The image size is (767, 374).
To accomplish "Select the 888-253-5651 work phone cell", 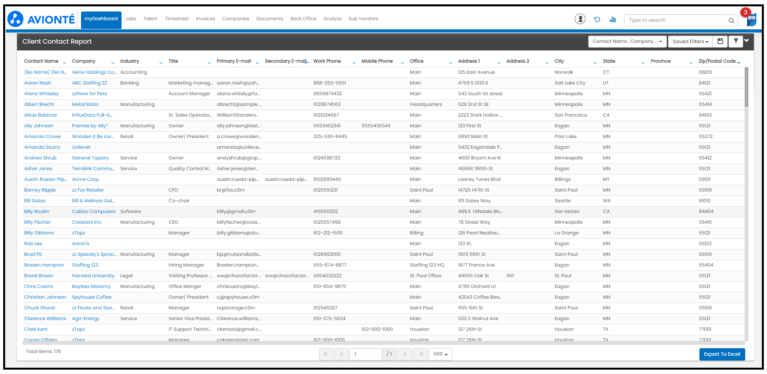I will (330, 83).
